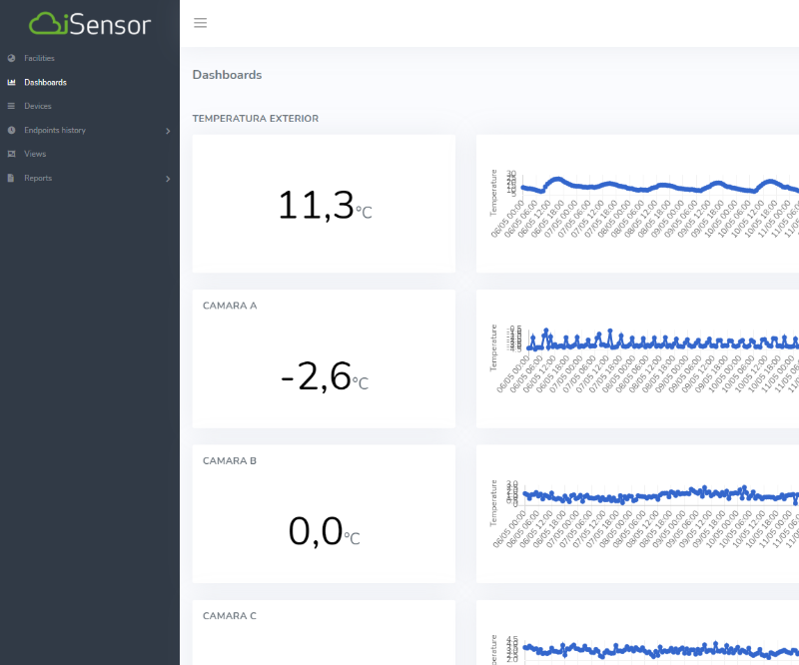Screen dimensions: 799x665
Task: Toggle the hamburger sidebar menu
Action: pos(201,23)
